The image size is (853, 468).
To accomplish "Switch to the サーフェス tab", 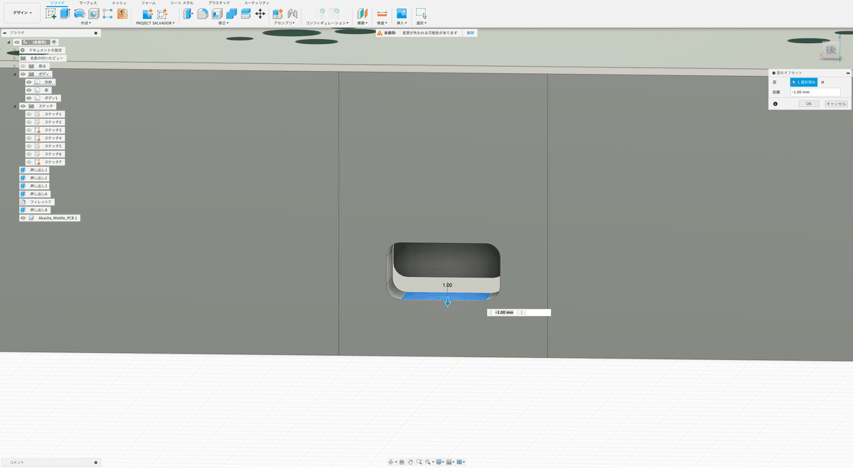I will click(88, 3).
